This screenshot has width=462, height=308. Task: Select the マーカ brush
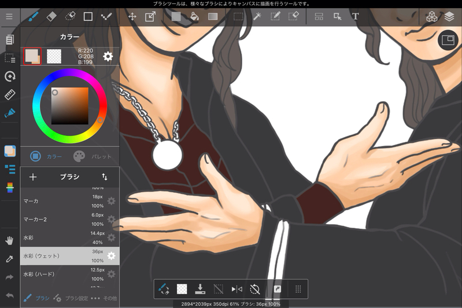70,201
